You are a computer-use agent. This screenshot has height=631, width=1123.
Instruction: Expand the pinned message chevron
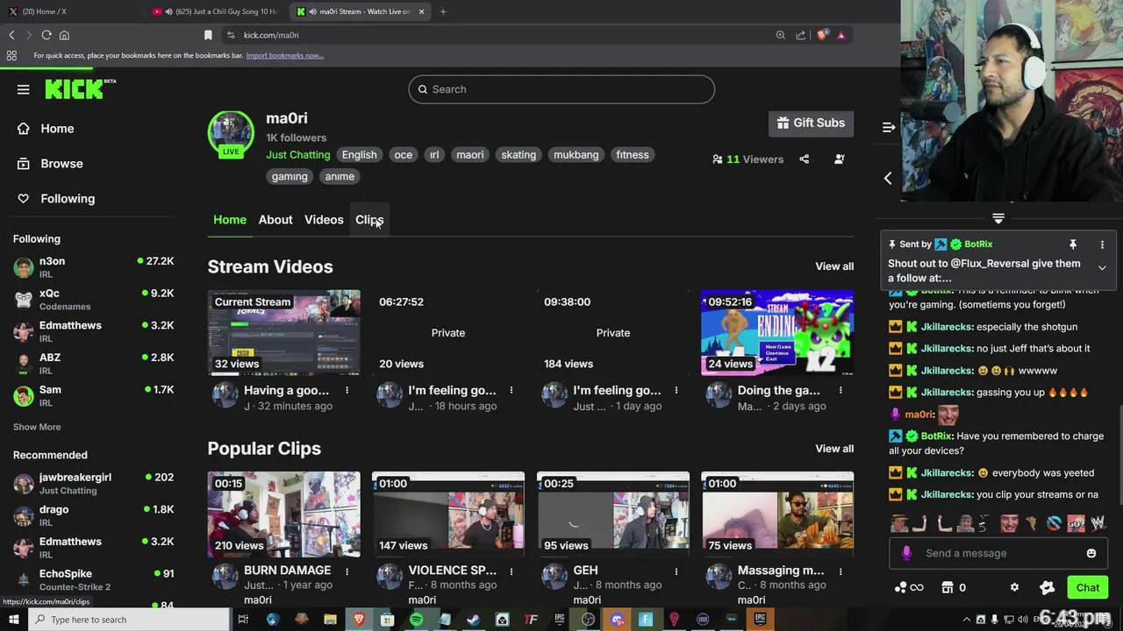coord(1102,268)
